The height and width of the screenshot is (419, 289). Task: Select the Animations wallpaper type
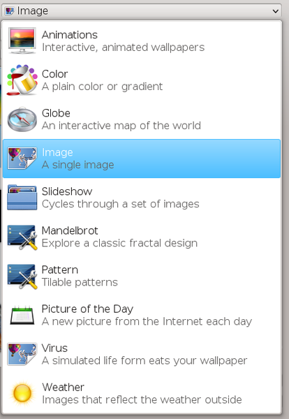(142, 41)
